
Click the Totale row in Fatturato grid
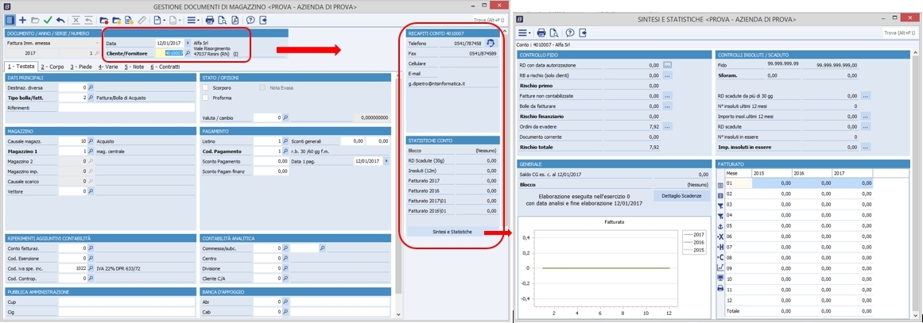click(799, 310)
